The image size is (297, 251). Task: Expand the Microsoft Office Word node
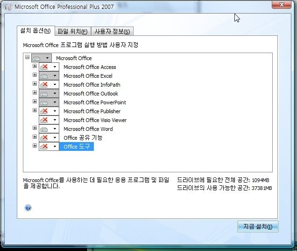coord(35,128)
